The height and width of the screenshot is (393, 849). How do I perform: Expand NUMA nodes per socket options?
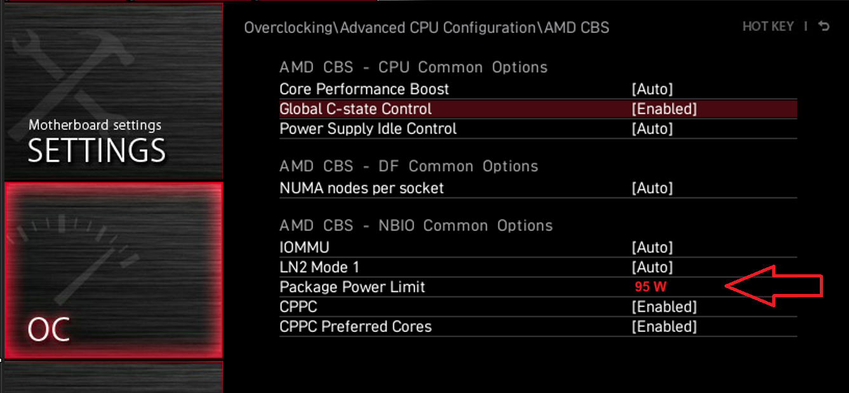pyautogui.click(x=652, y=189)
